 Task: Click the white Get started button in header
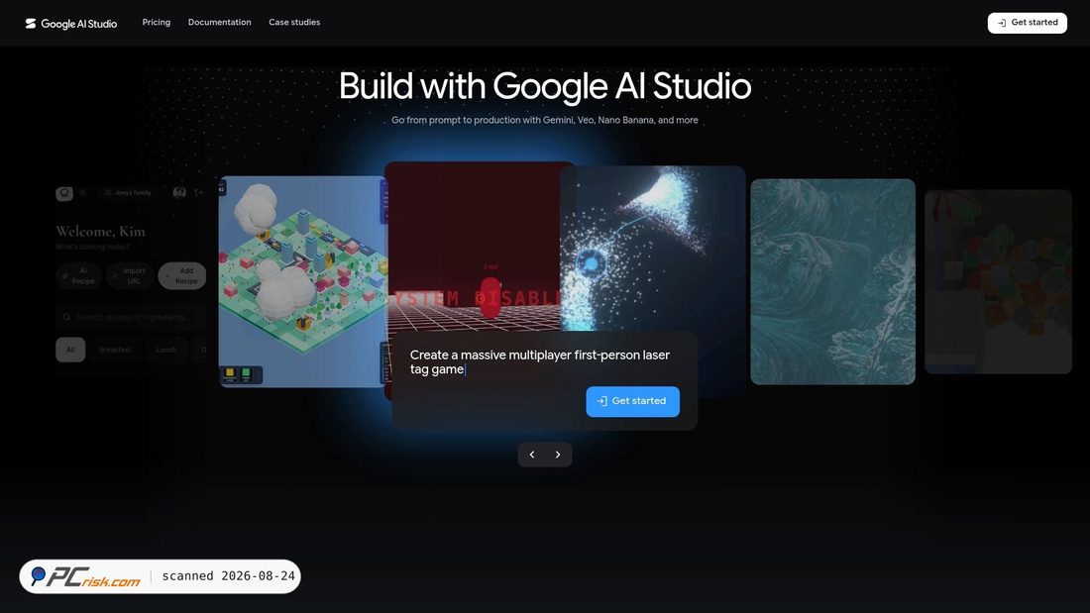(x=1028, y=23)
